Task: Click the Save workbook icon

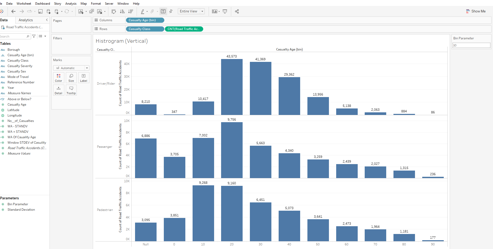Action: [40, 11]
